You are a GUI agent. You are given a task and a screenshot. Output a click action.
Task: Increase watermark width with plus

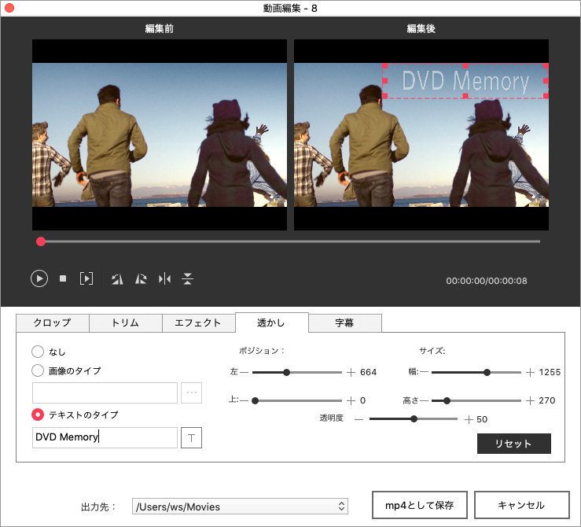coord(530,372)
